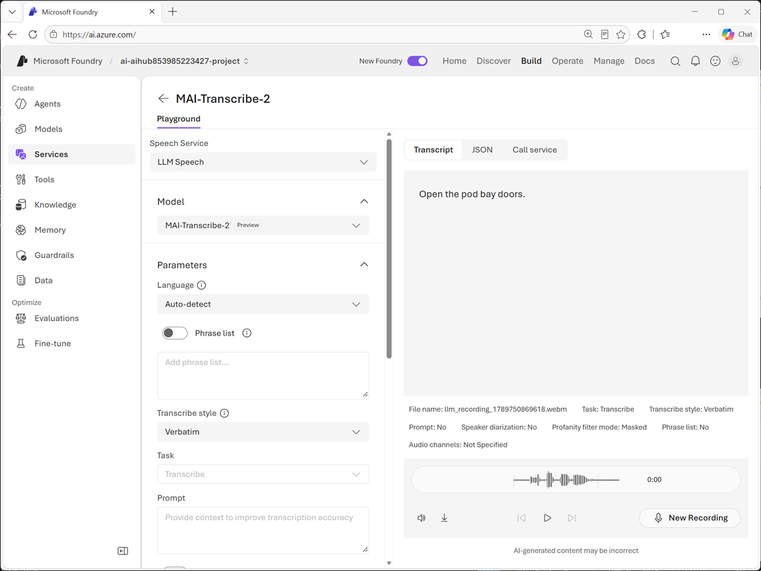This screenshot has width=761, height=571.
Task: Open the Operate nav item
Action: (568, 61)
